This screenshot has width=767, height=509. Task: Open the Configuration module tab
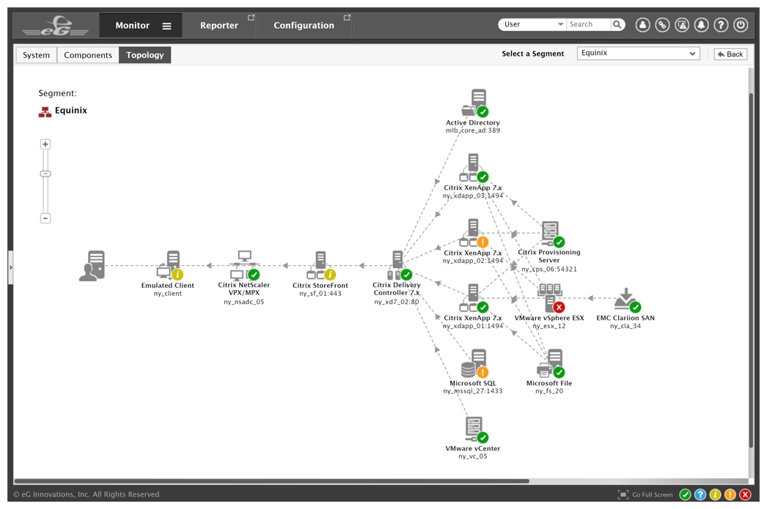coord(304,26)
